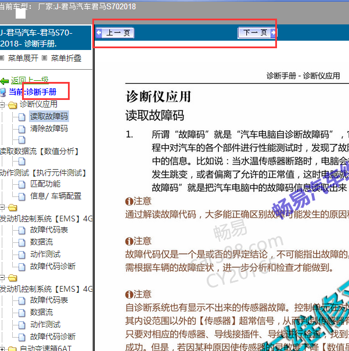Open second EMS 数据流 item
349x351 pixels.
pyautogui.click(x=42, y=312)
